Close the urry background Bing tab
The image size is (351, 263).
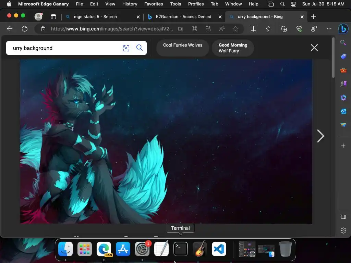pyautogui.click(x=302, y=17)
